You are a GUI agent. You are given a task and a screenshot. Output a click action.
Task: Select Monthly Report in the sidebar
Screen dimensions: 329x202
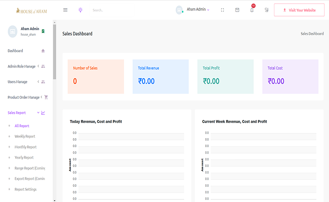click(26, 147)
